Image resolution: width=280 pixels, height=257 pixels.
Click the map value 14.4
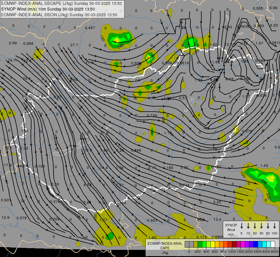click(104, 168)
